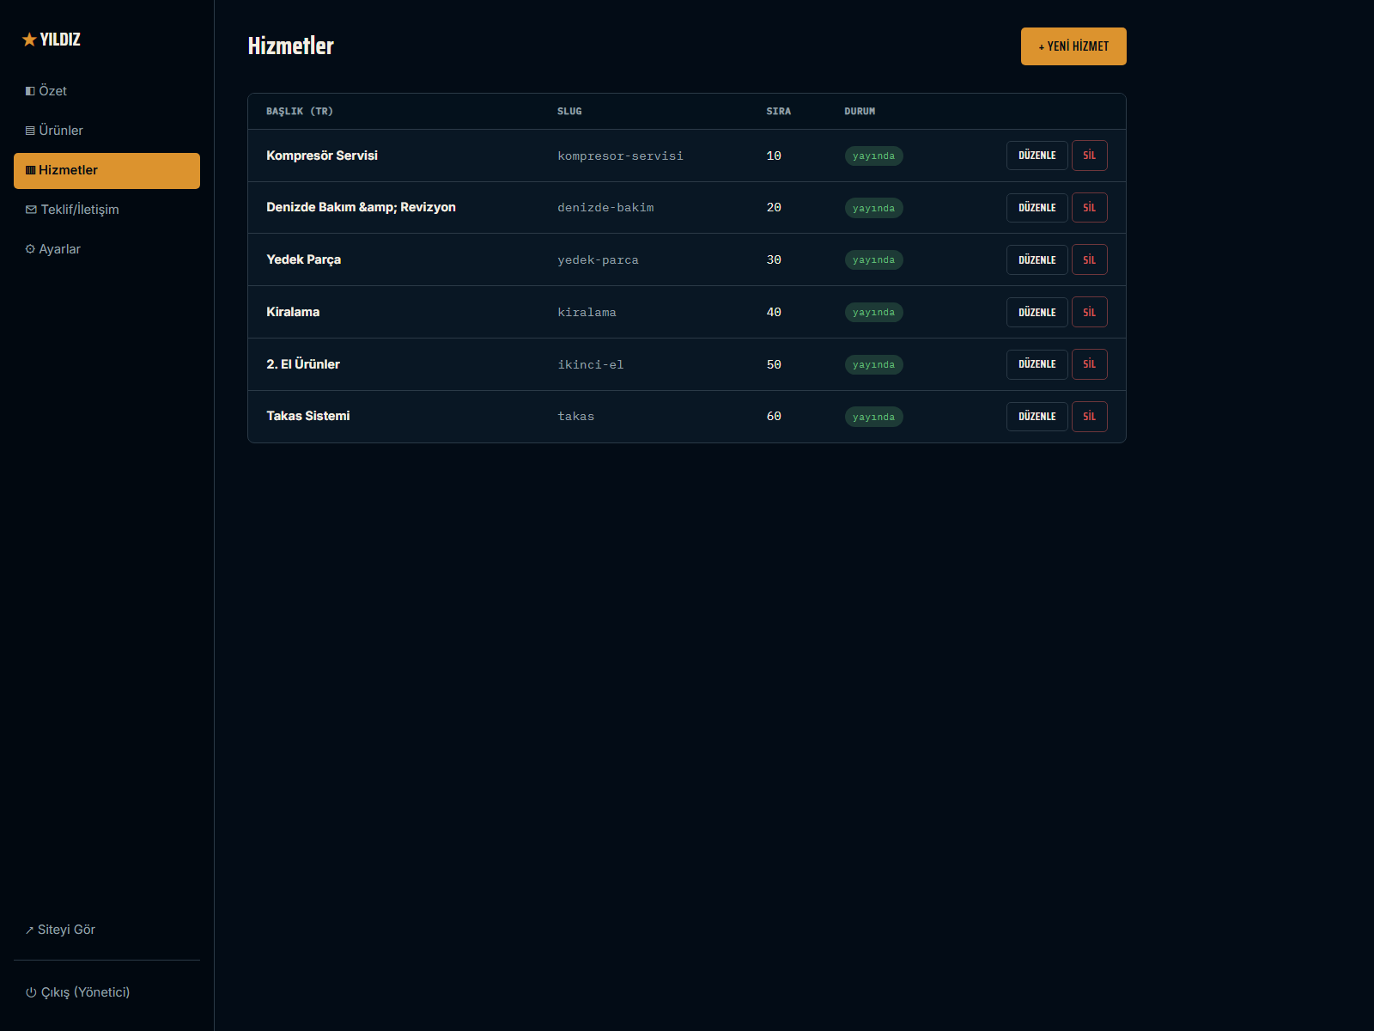The width and height of the screenshot is (1374, 1031).
Task: Click the kiralama slug cell
Action: pos(587,313)
